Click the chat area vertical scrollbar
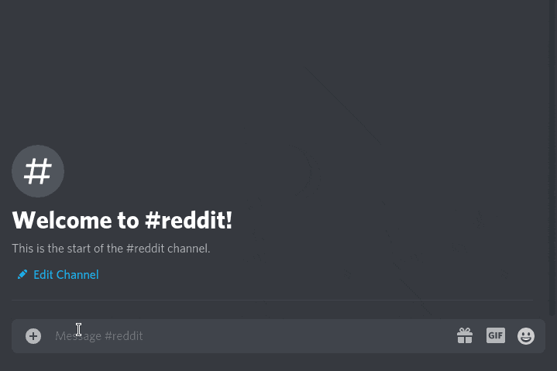557x371 pixels. (552, 158)
